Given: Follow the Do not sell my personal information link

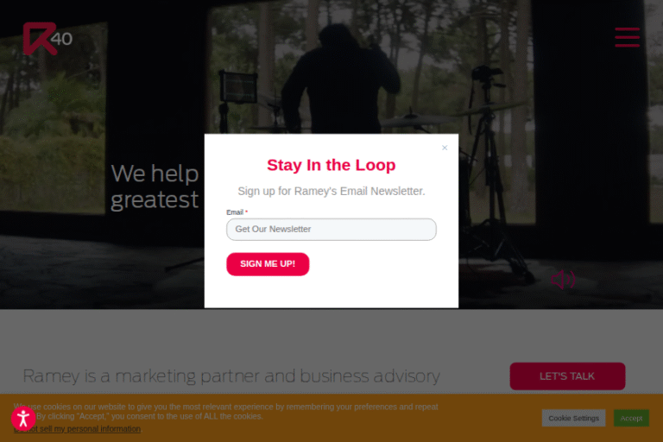Looking at the screenshot, I should (78, 429).
